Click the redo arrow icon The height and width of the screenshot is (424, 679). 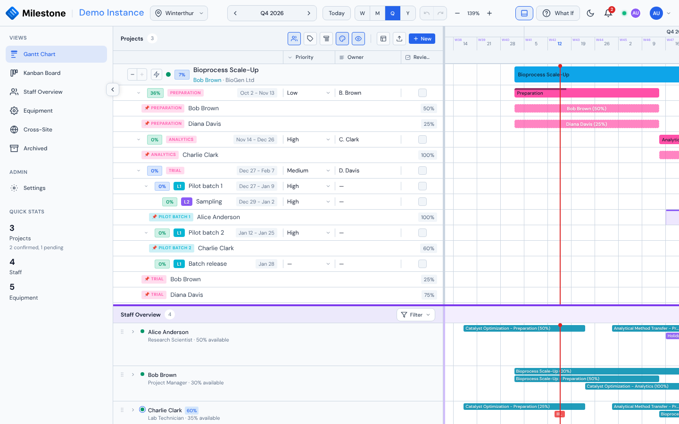coord(440,13)
